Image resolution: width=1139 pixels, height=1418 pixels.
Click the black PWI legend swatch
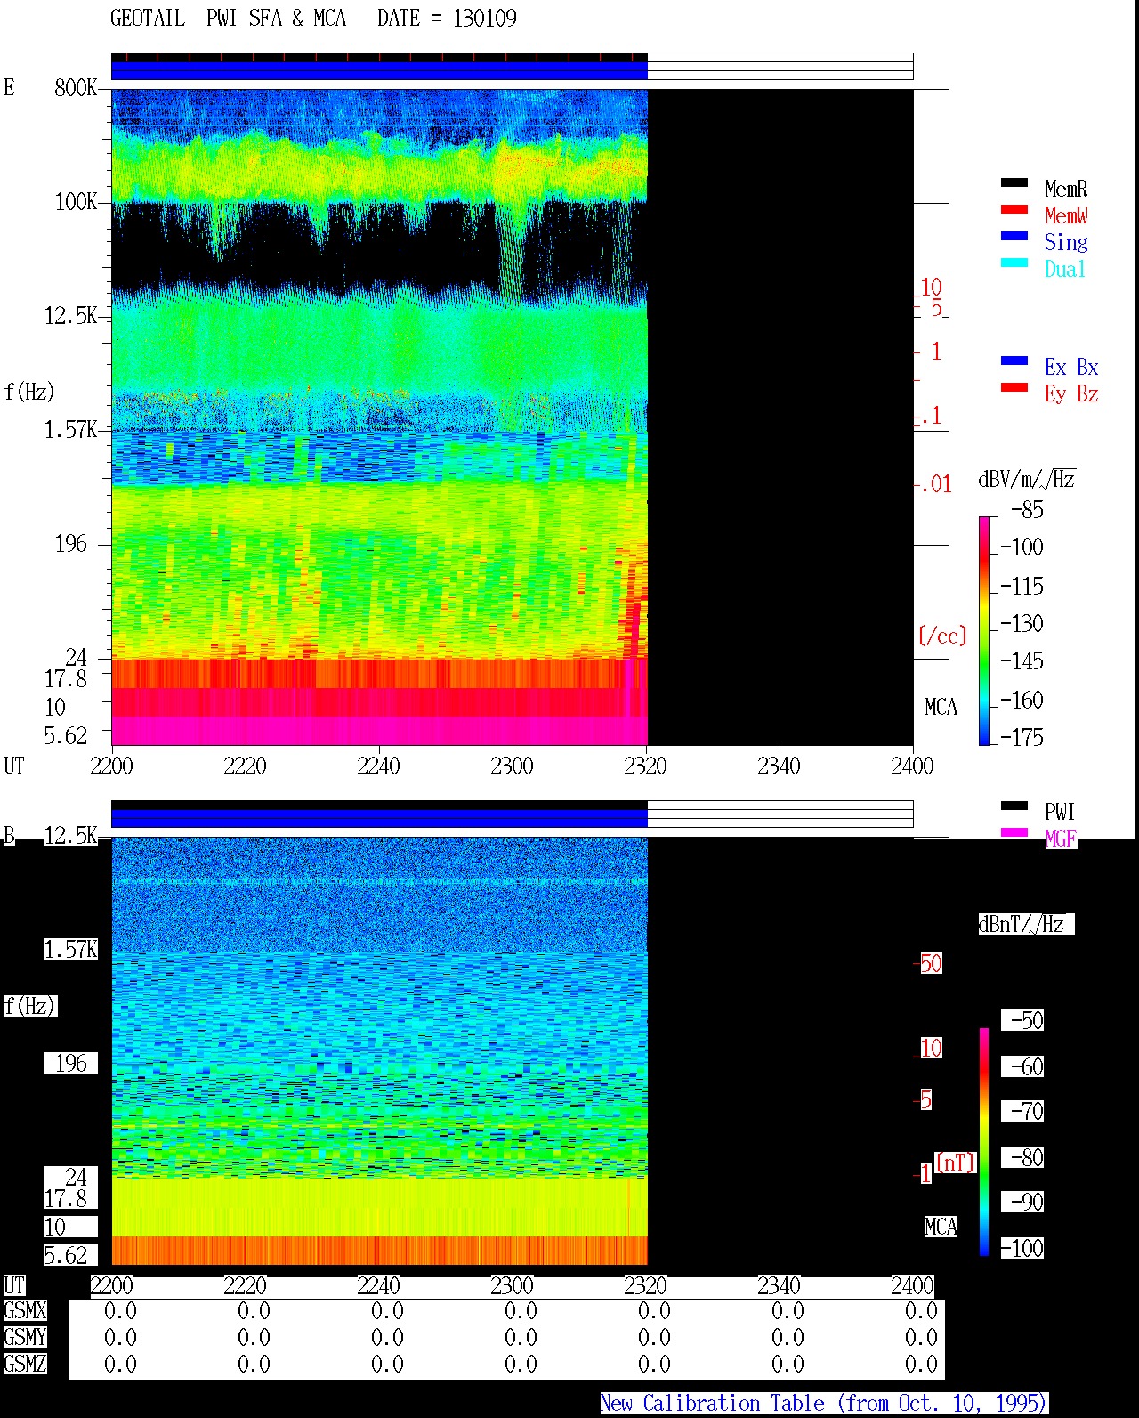point(1014,806)
